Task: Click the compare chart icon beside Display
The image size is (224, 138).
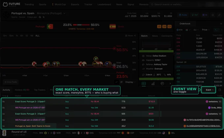Action: [x=122, y=82]
